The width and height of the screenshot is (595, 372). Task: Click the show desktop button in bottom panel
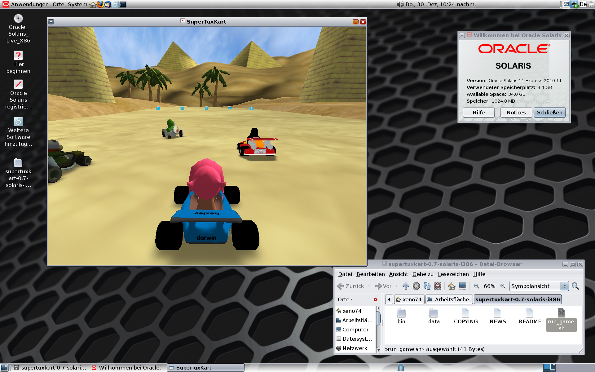pyautogui.click(x=4, y=368)
